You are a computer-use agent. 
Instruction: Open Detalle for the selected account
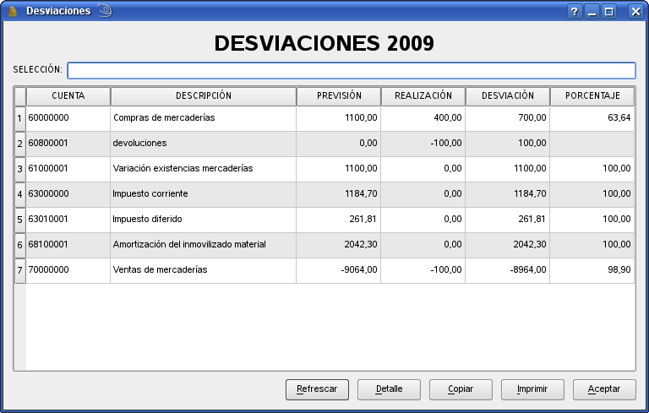point(389,389)
